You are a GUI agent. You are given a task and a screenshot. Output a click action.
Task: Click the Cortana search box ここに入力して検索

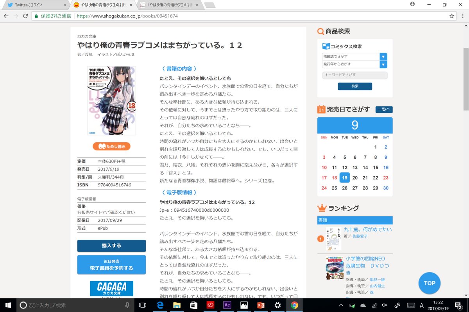pos(76,305)
